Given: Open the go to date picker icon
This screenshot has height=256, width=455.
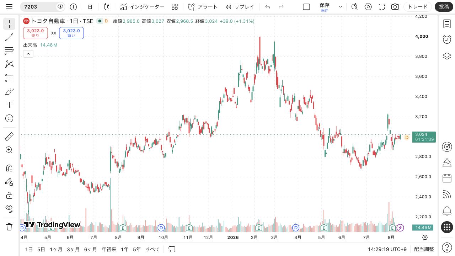Looking at the screenshot, I should [x=172, y=249].
